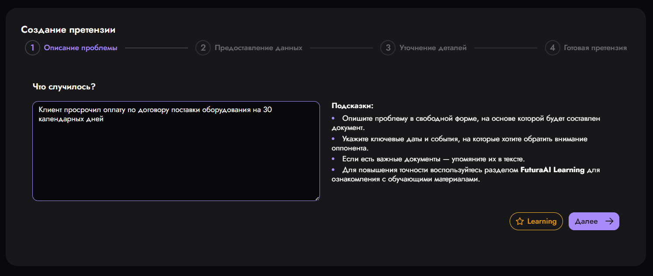The image size is (653, 276).
Task: Click the arrow icon inside the Далее button
Action: click(610, 221)
